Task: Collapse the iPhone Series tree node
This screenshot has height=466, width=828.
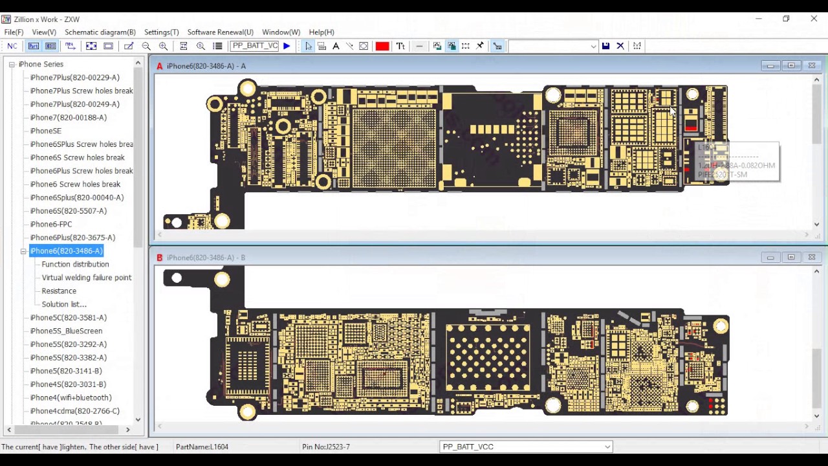Action: pos(12,64)
